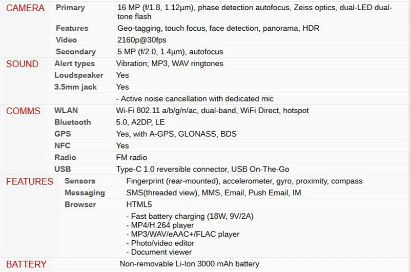The height and width of the screenshot is (272, 410).
Task: Click the Loudspeaker label
Action: pos(79,75)
